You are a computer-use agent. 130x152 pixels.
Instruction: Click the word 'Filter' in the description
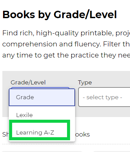pos(112,44)
